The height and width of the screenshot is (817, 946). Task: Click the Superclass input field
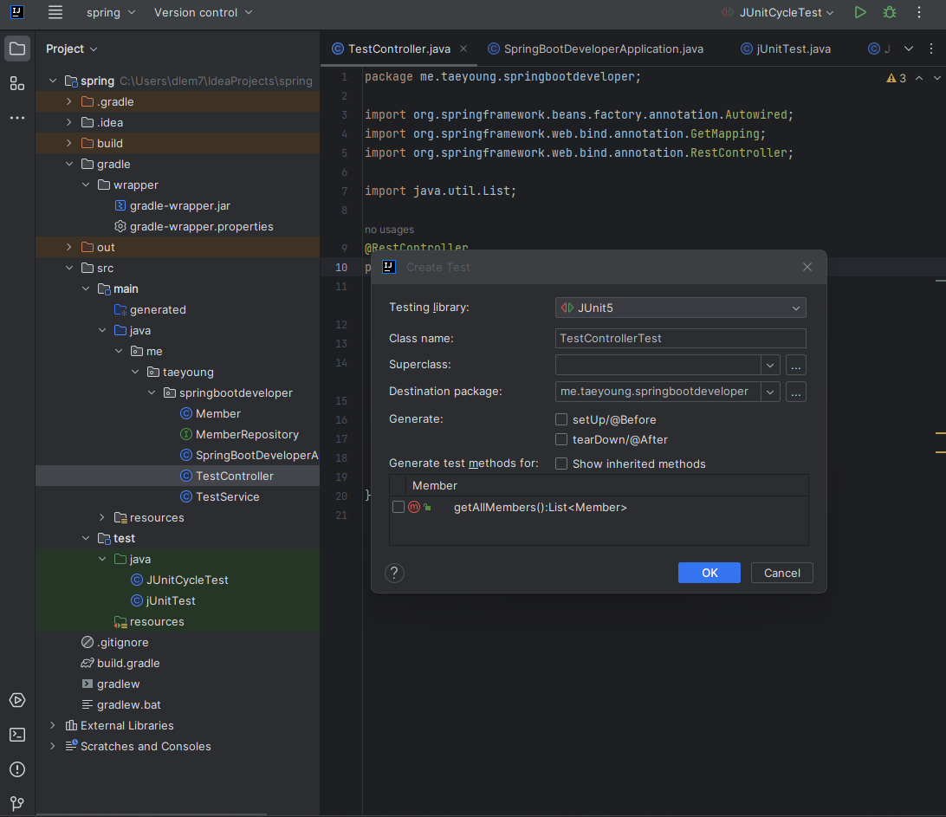tap(658, 365)
